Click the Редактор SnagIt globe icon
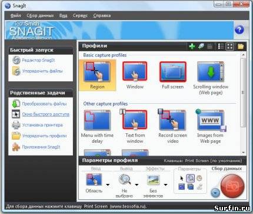Screen dimensions: 253x214 point(16,60)
